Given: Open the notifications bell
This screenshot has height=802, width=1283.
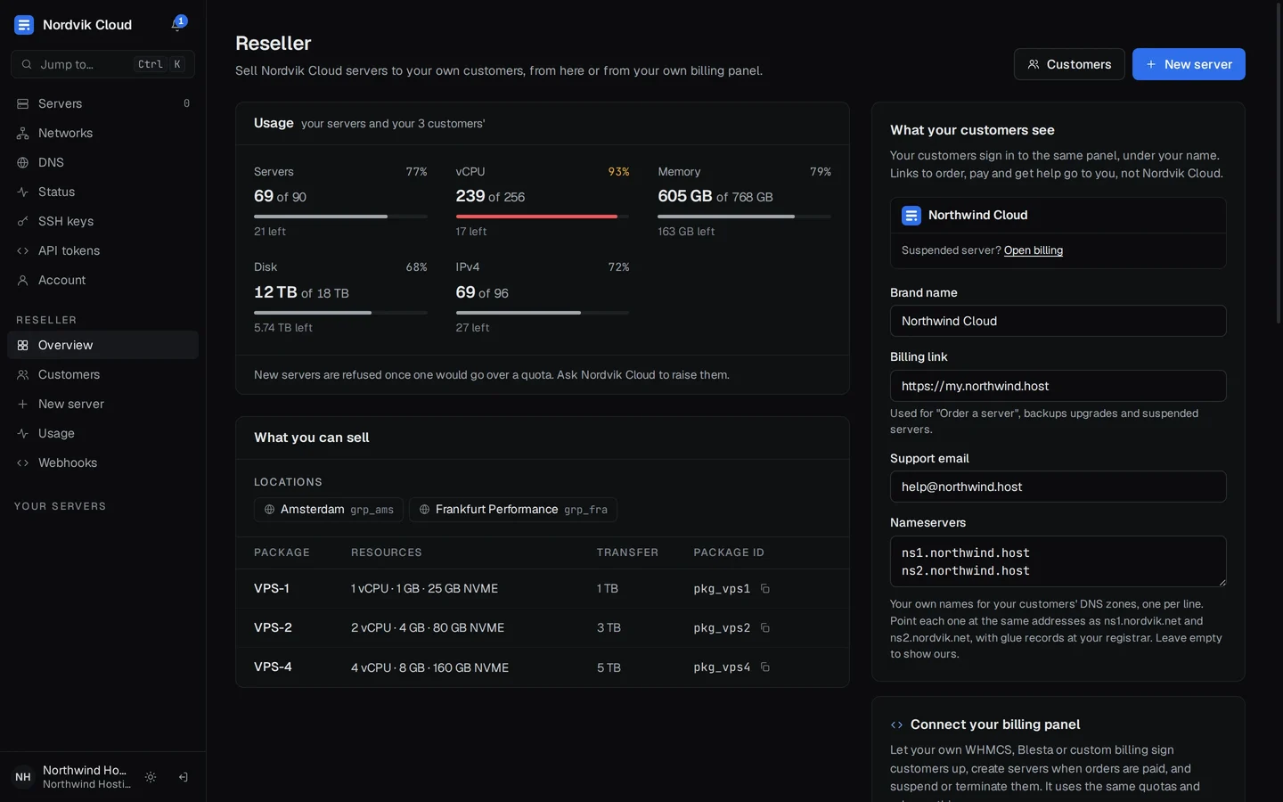Looking at the screenshot, I should 177,25.
